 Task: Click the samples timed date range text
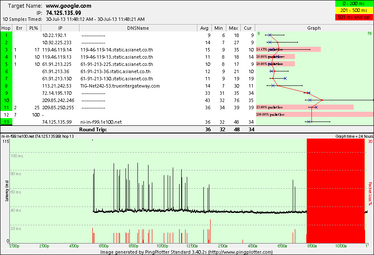tap(95, 19)
